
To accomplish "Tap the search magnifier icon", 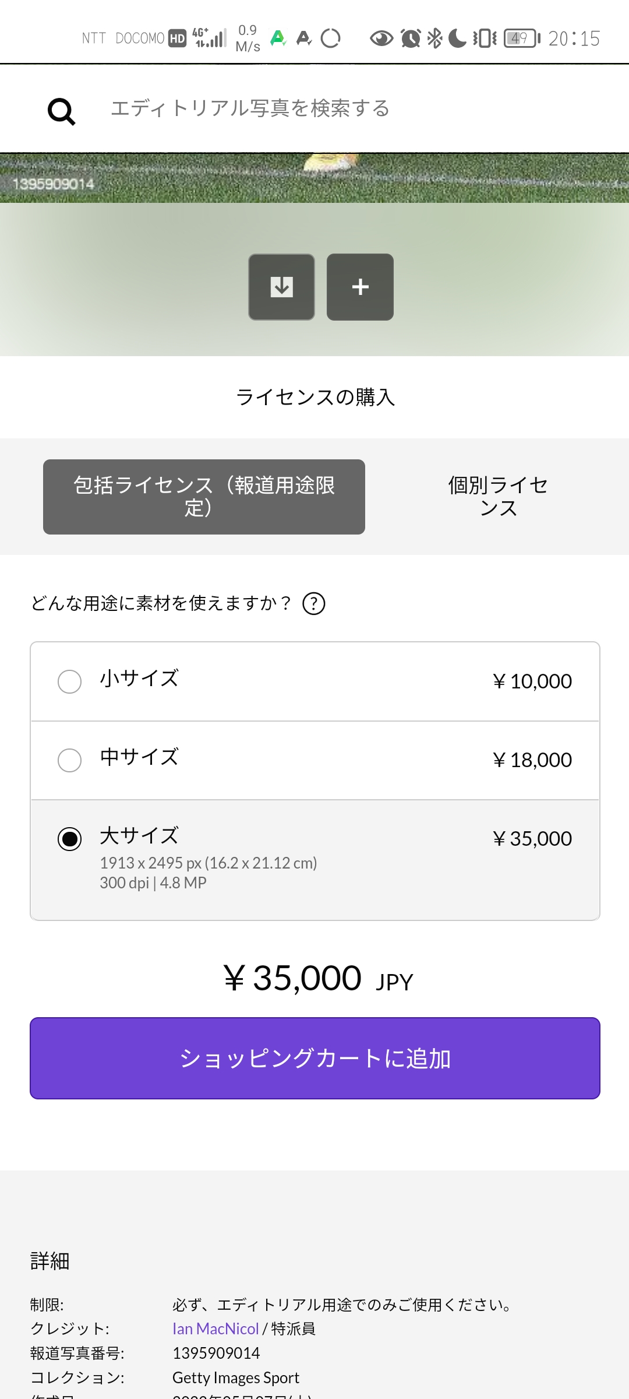I will point(61,111).
